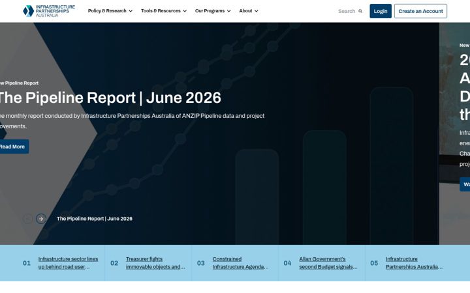Open the Tools & Resources menu
Screen dimensions: 470x293
click(164, 11)
